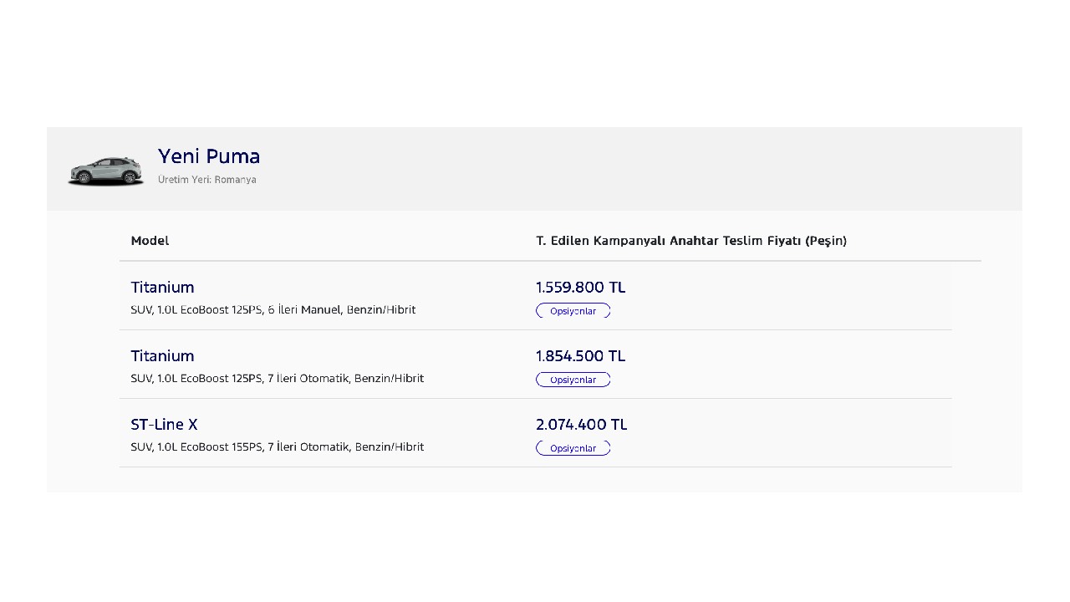Viewport: 1070px width, 602px height.
Task: Click the price 2.074.400 TL
Action: click(x=582, y=424)
